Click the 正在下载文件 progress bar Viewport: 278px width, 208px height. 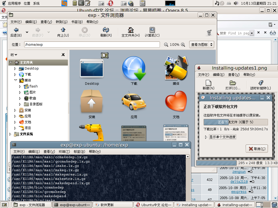coord(236,122)
